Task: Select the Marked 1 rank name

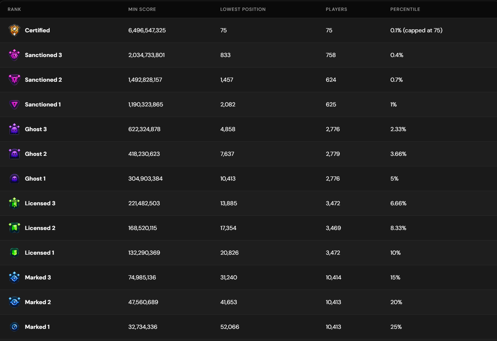Action: 37,327
